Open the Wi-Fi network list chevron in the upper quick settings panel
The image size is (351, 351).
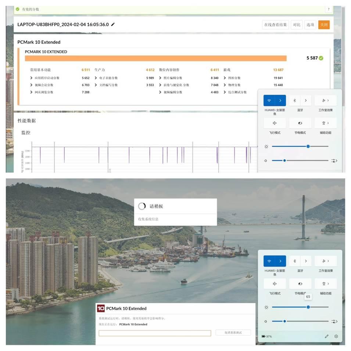click(x=280, y=100)
